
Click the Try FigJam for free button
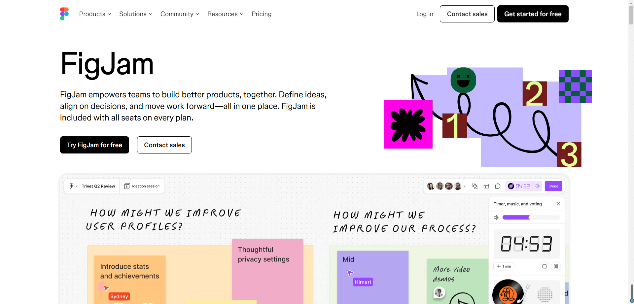pyautogui.click(x=94, y=145)
